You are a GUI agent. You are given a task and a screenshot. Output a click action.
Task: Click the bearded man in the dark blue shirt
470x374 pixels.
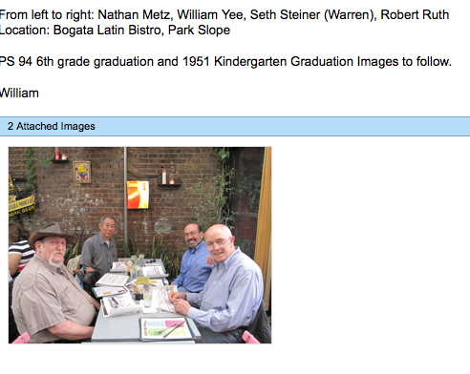click(x=192, y=258)
